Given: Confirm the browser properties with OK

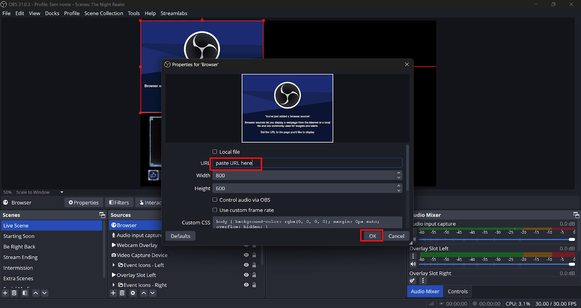Looking at the screenshot, I should pyautogui.click(x=373, y=236).
